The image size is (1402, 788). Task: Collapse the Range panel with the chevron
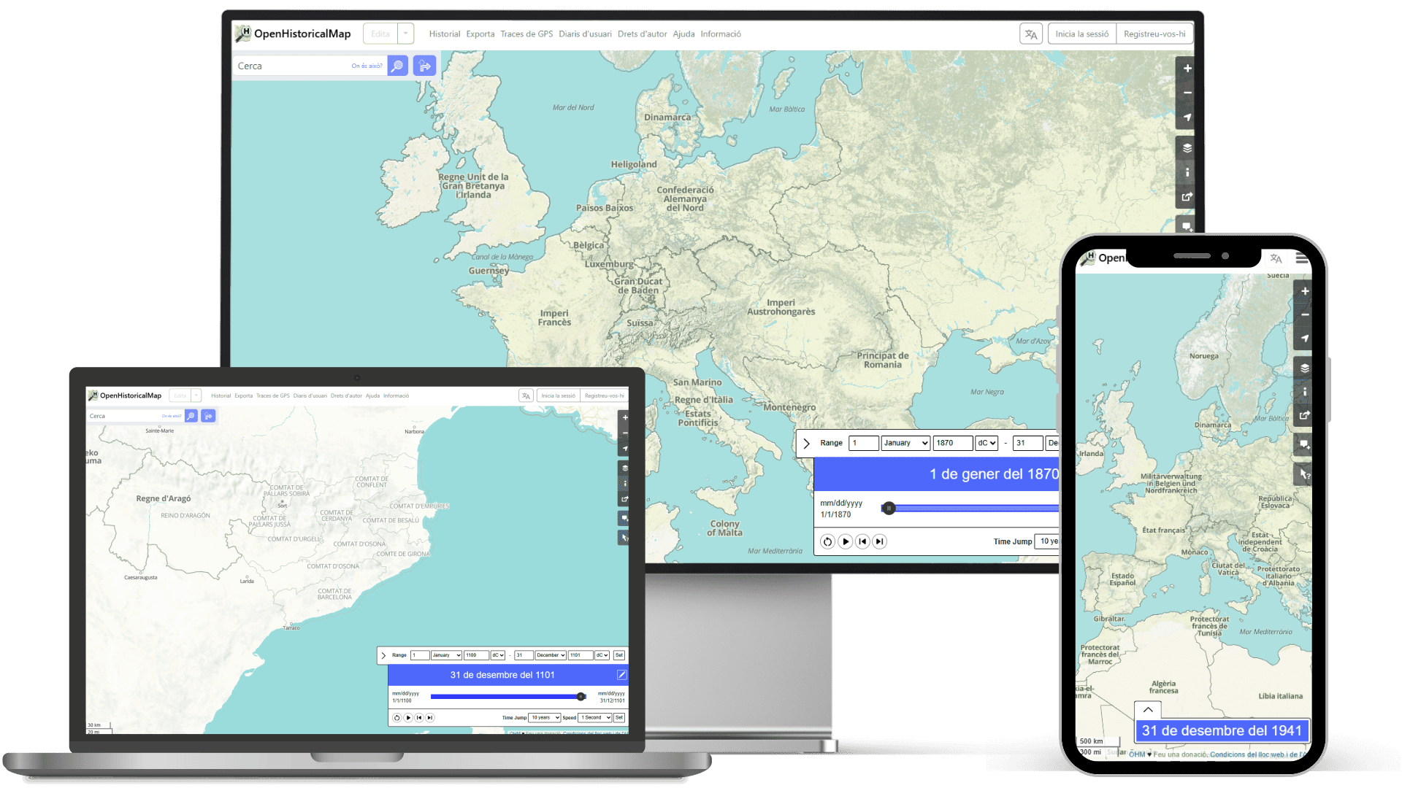[806, 444]
